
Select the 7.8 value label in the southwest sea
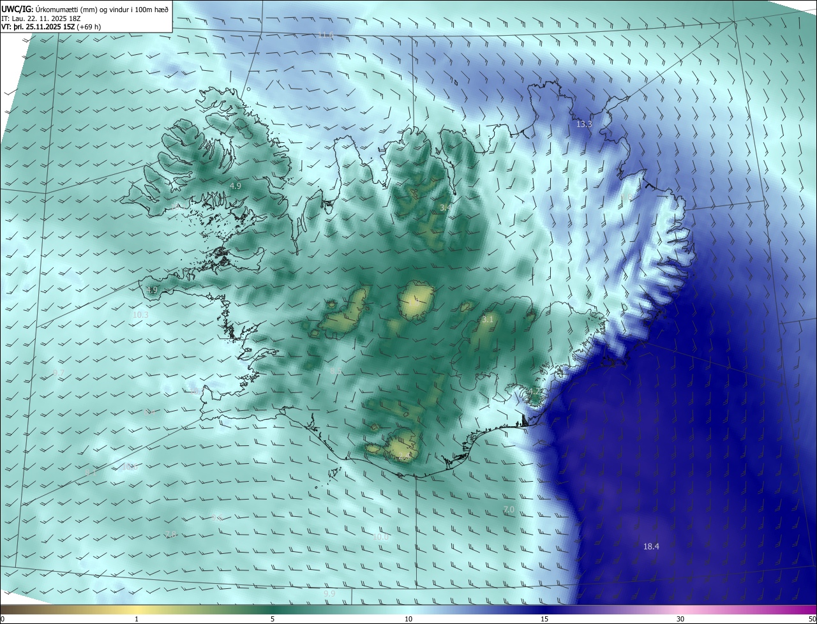pyautogui.click(x=170, y=534)
